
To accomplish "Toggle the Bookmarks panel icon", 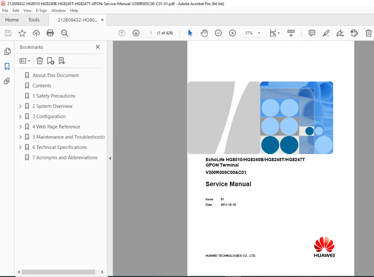I will [7, 66].
